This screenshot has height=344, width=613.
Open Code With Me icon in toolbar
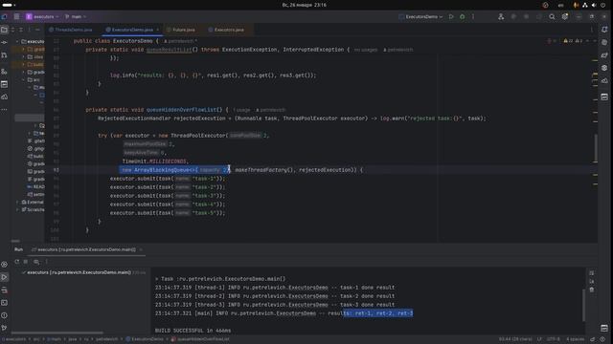501,17
